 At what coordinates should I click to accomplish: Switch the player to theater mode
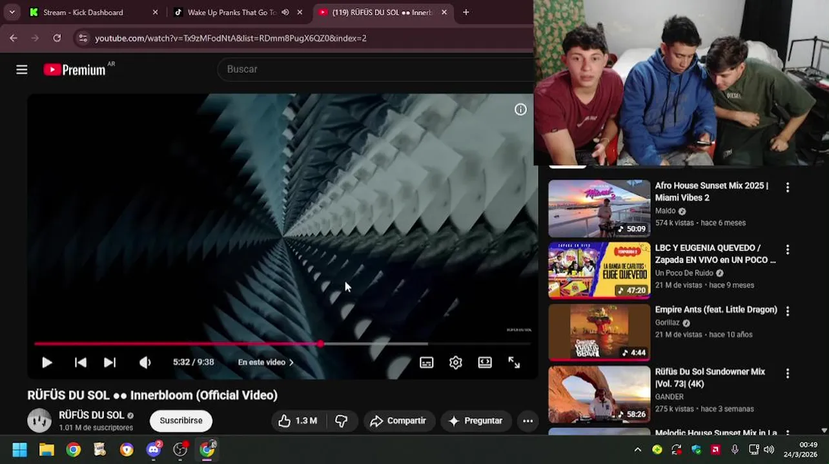coord(485,362)
